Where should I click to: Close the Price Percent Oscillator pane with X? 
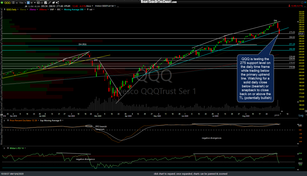pos(4,121)
